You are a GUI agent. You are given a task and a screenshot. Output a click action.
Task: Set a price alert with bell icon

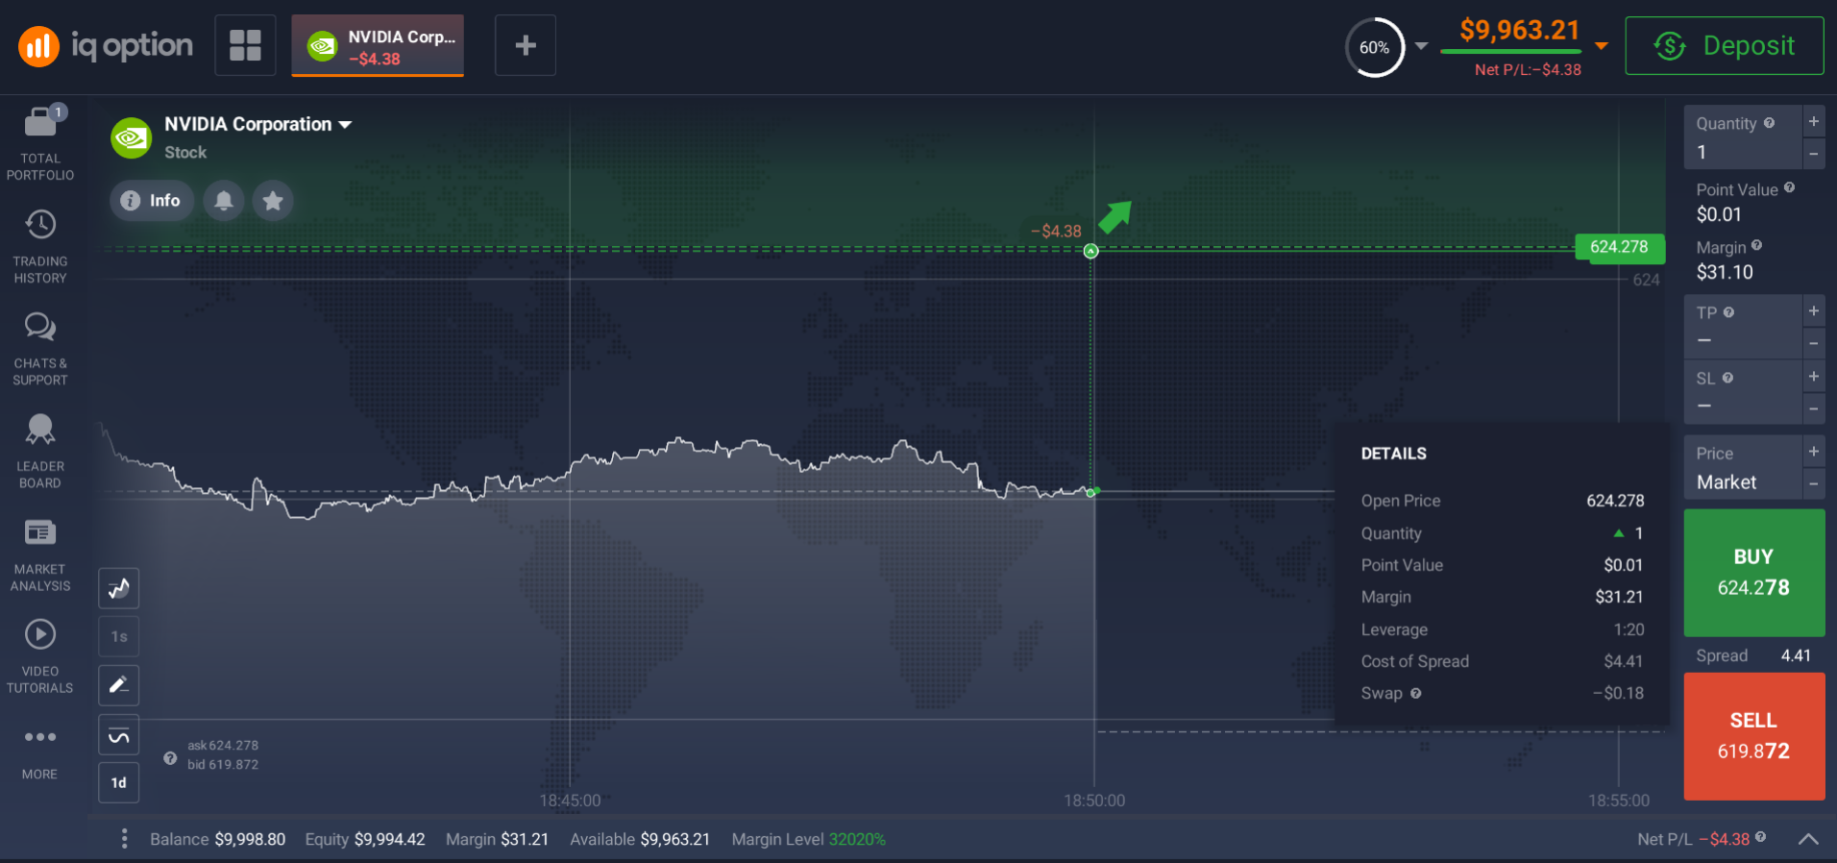click(x=224, y=200)
